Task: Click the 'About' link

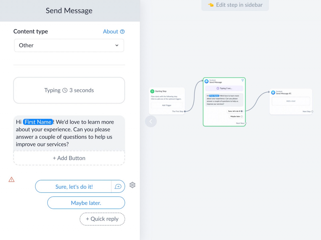Action: click(110, 32)
